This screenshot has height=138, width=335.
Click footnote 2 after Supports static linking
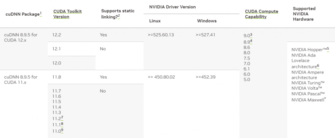[118, 16]
